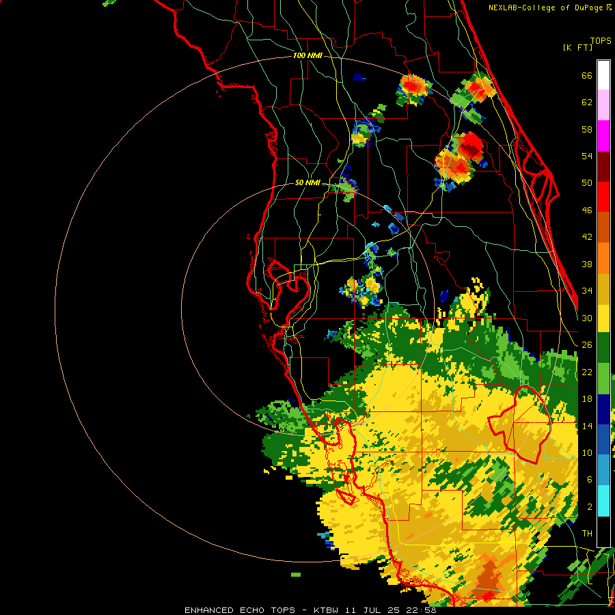615x615 pixels.
Task: Click the legend value "10"
Action: click(x=587, y=453)
